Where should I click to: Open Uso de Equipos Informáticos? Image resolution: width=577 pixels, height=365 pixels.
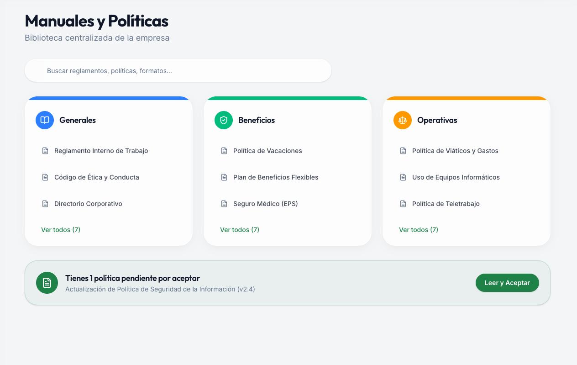[x=467, y=177]
